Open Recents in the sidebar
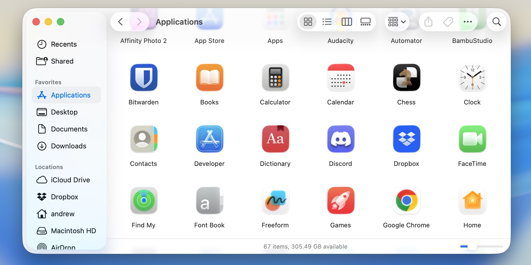The width and height of the screenshot is (531, 265). pyautogui.click(x=66, y=44)
